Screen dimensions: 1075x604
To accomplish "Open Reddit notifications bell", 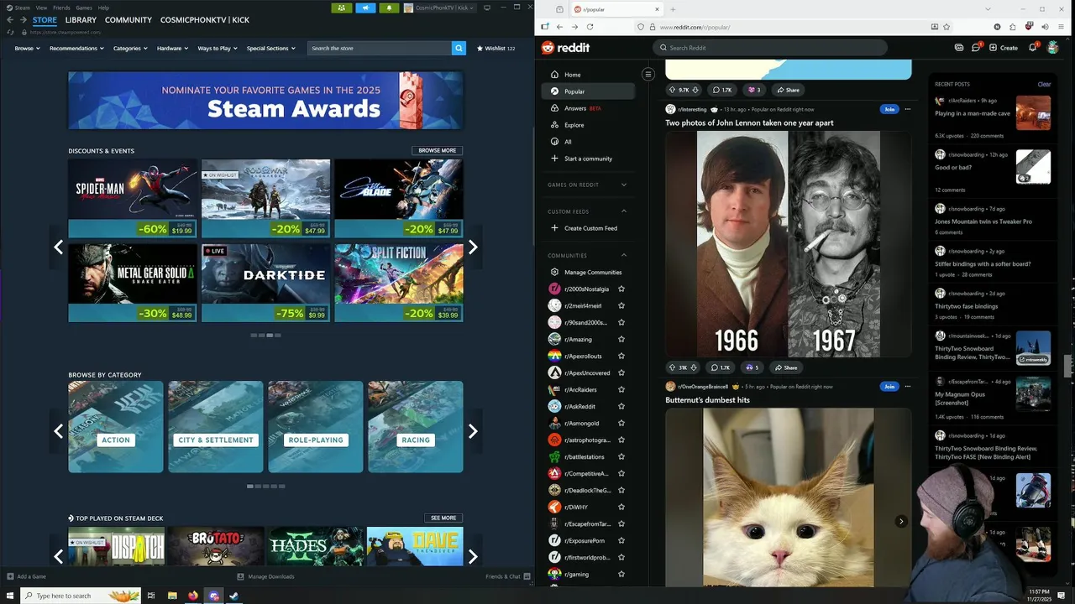I will point(1033,48).
